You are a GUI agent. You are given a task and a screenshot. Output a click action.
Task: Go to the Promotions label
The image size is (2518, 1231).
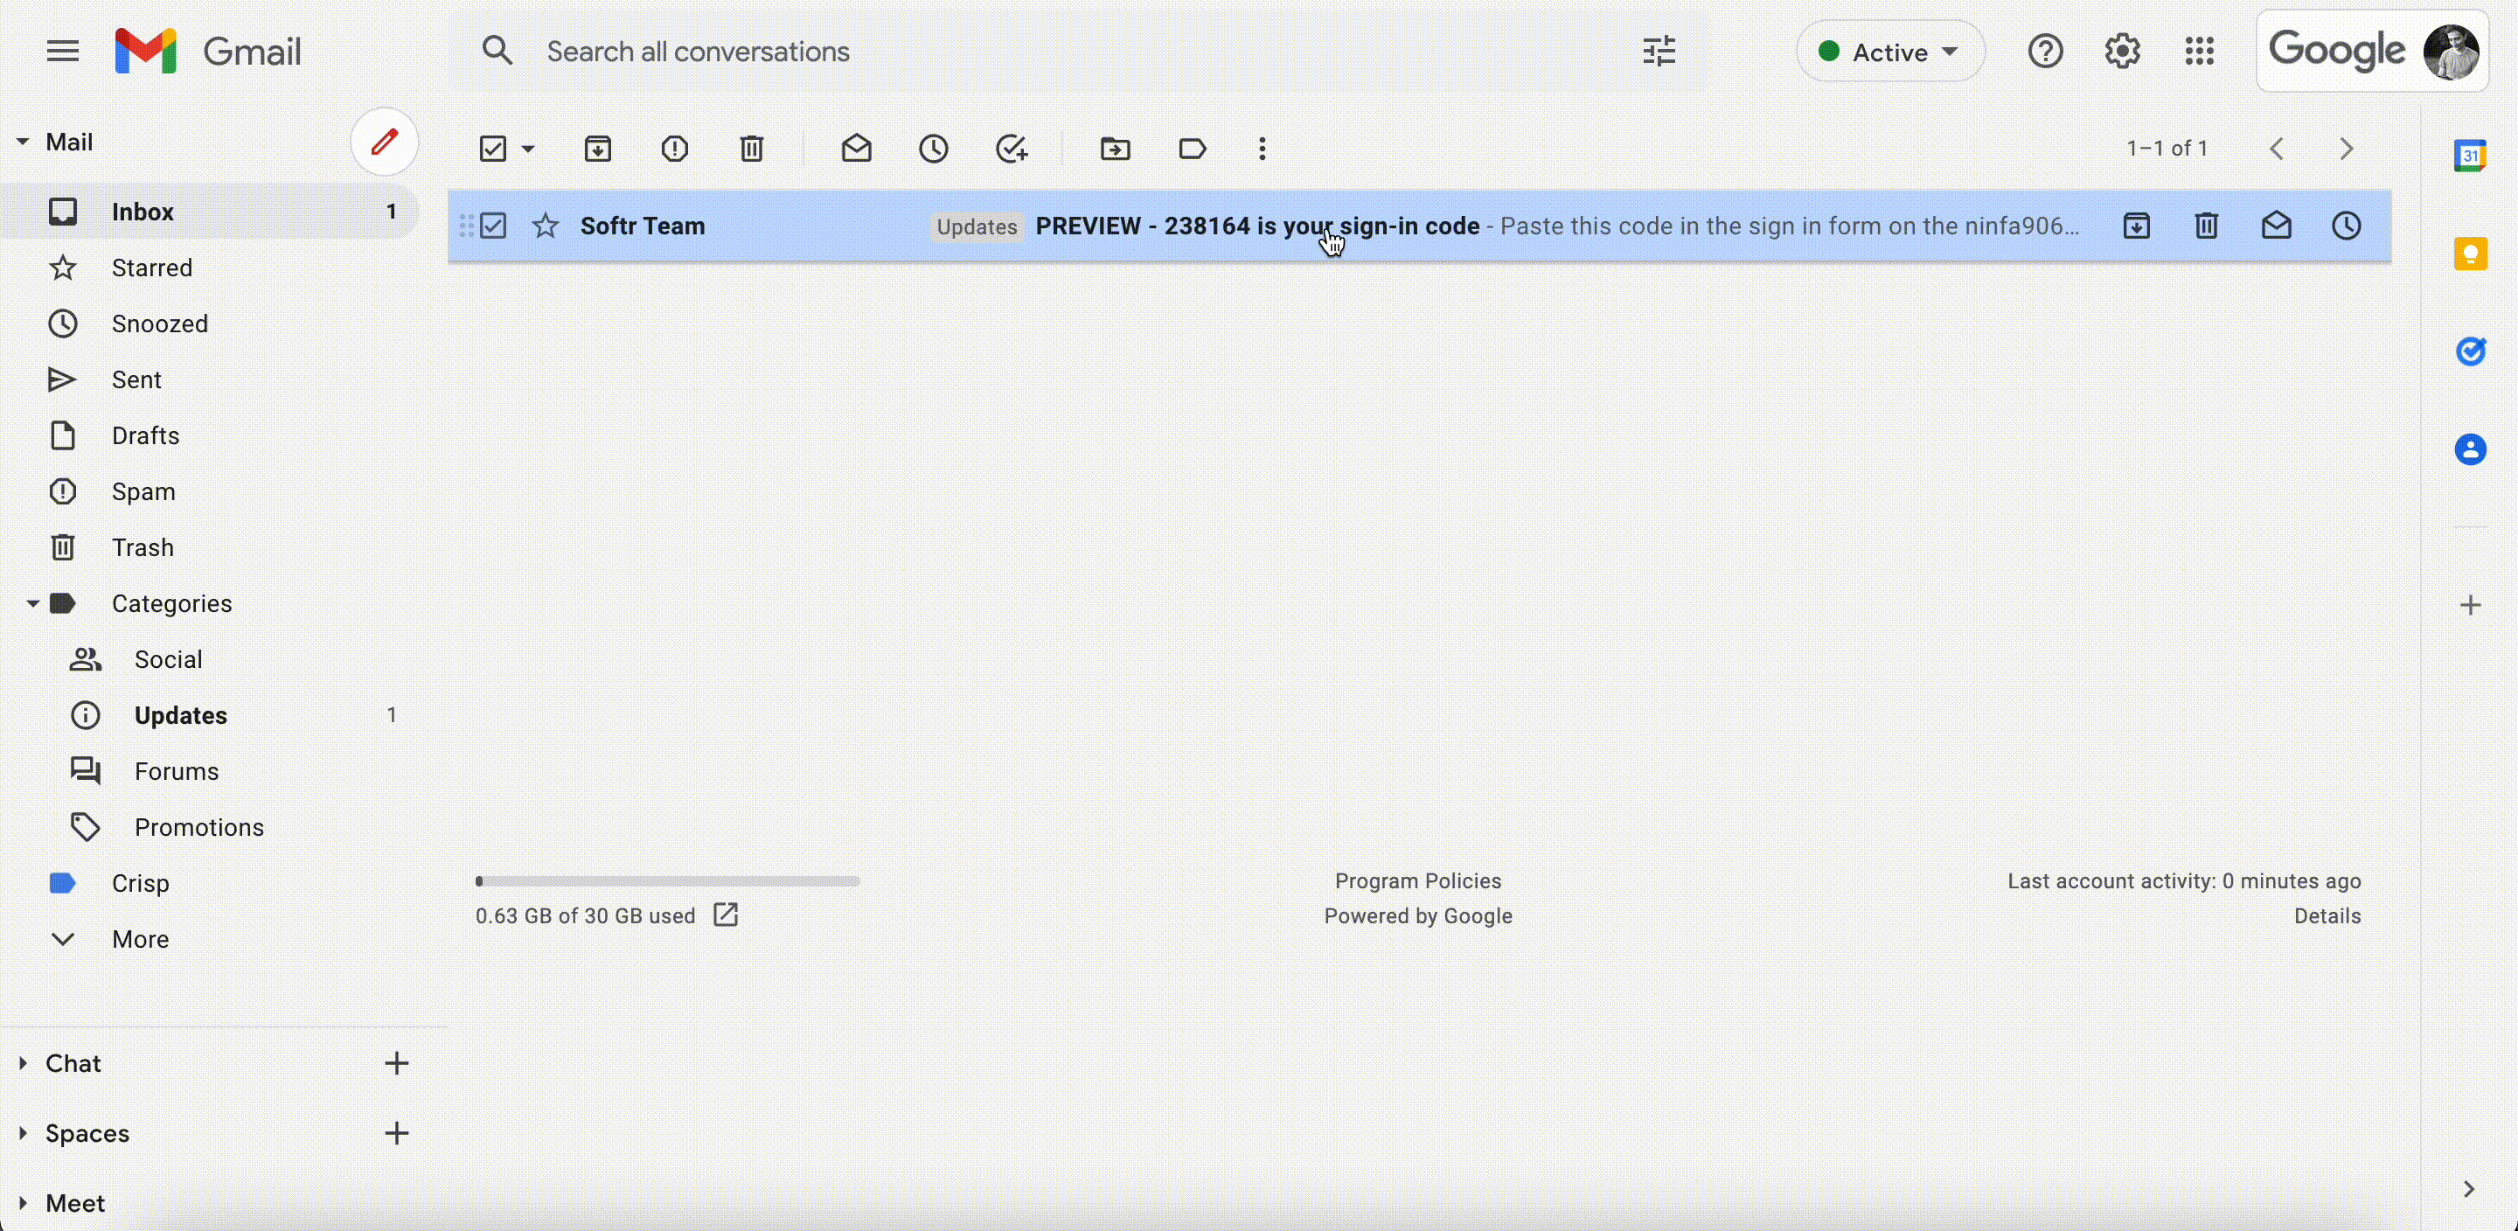click(198, 826)
